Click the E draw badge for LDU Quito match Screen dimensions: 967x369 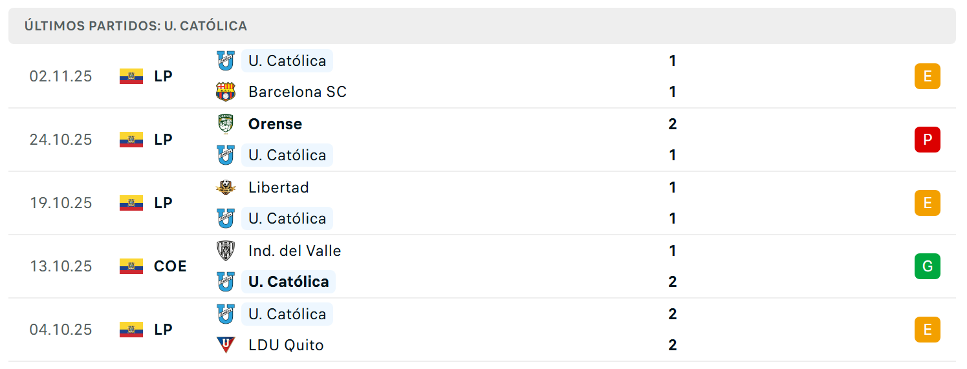pos(928,330)
